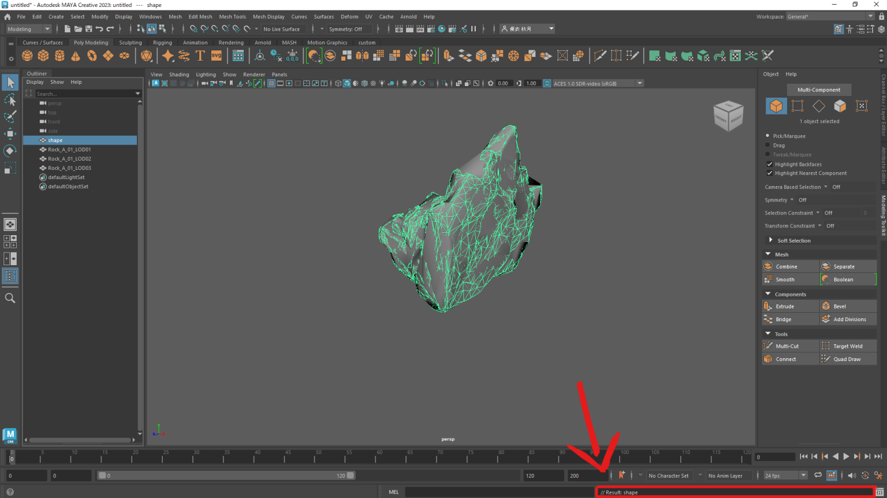This screenshot has height=498, width=887.
Task: Select the Lasso tool in the toolbox
Action: tap(10, 99)
